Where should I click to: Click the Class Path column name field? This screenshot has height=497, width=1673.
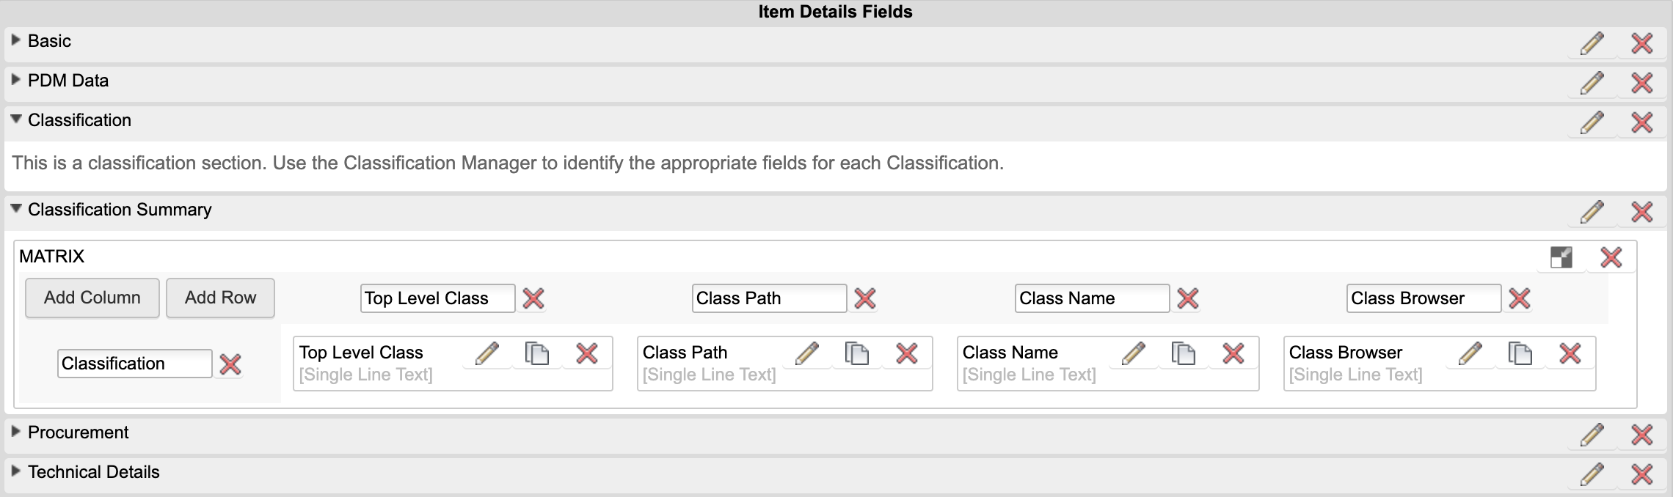click(x=768, y=298)
